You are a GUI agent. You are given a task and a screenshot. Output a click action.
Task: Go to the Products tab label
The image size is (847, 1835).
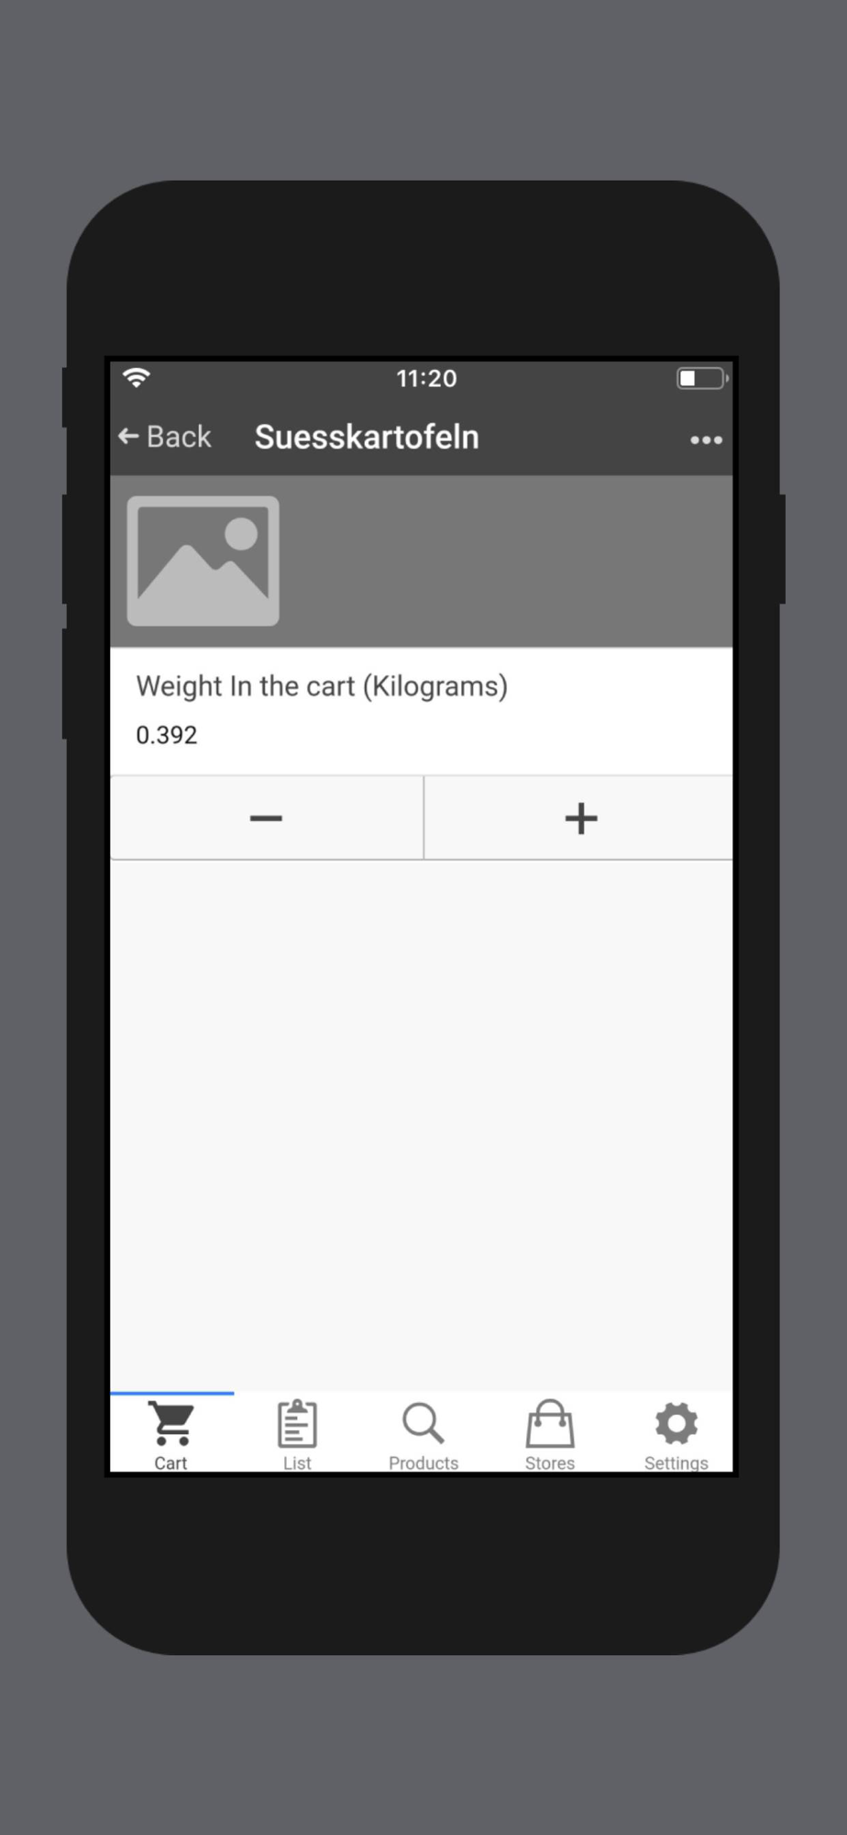click(x=423, y=1462)
